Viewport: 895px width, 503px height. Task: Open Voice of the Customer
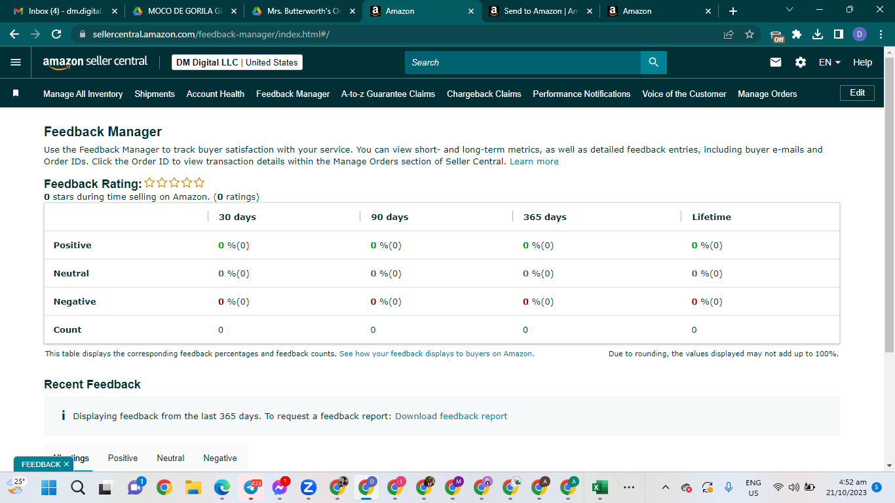(x=684, y=94)
